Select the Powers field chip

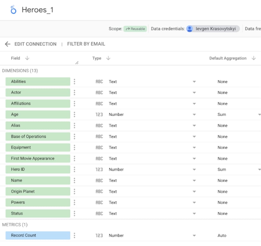pos(38,202)
